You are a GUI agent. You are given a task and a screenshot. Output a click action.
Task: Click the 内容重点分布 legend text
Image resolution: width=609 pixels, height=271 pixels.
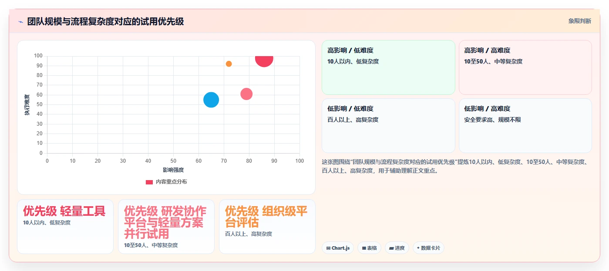[x=172, y=182]
